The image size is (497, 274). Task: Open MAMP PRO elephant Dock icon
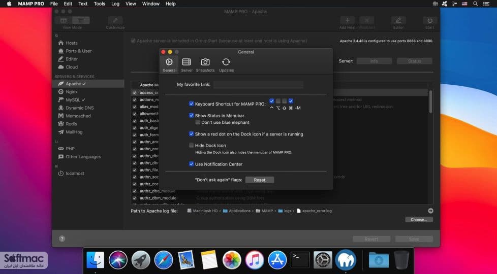(x=346, y=260)
